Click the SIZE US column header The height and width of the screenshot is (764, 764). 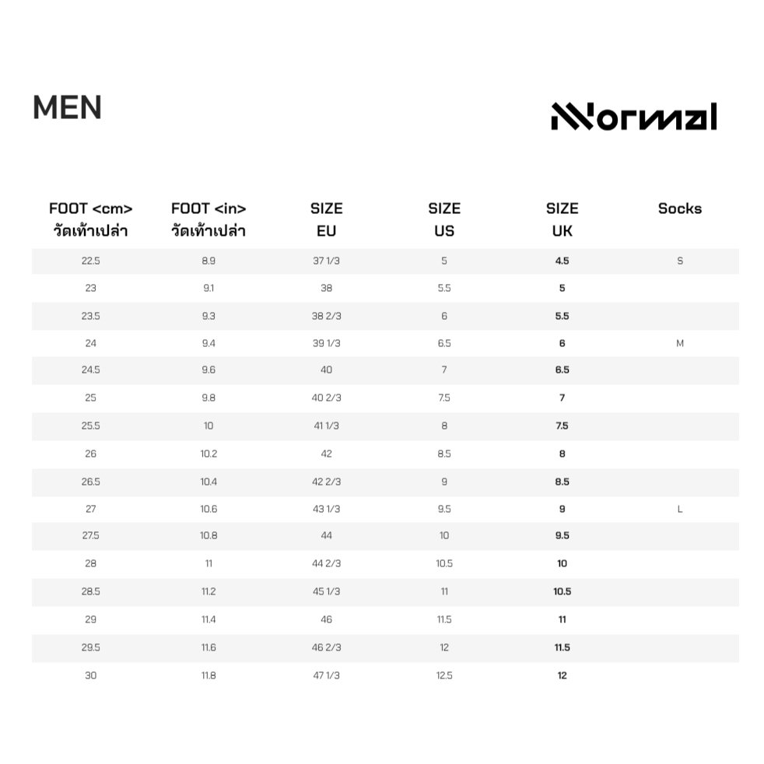pyautogui.click(x=444, y=219)
